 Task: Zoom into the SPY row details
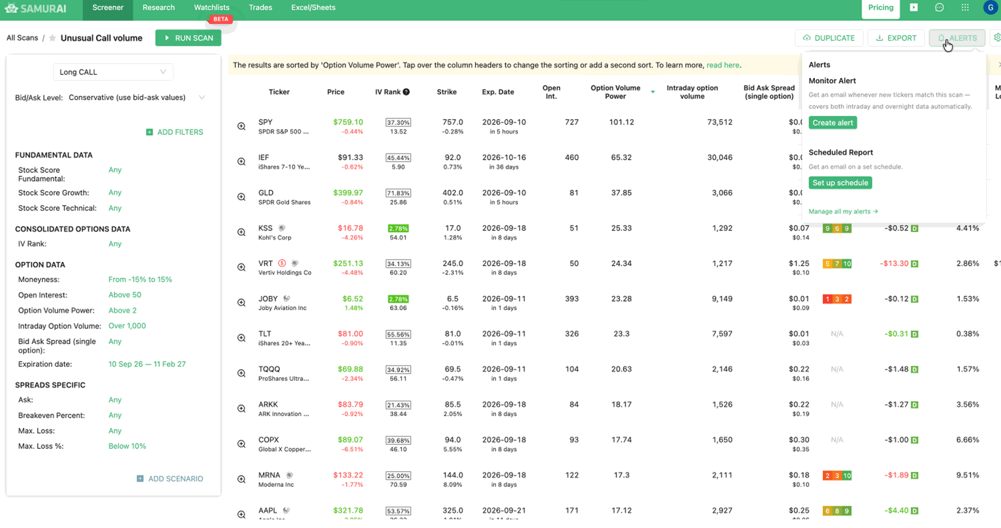[242, 126]
